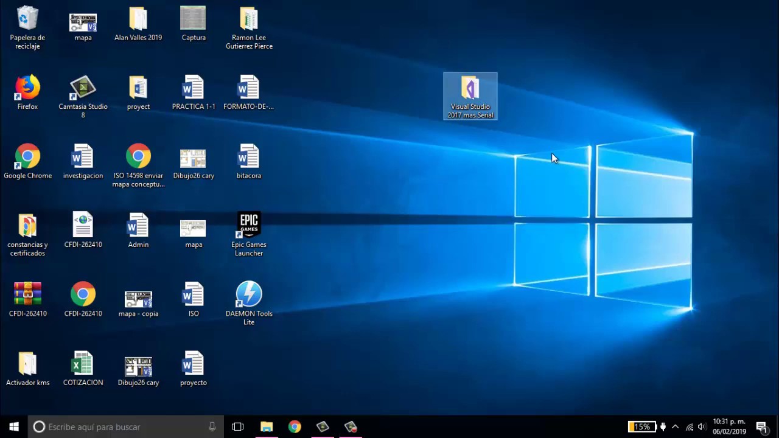Open the Action Center notifications icon
Image resolution: width=779 pixels, height=438 pixels.
761,426
